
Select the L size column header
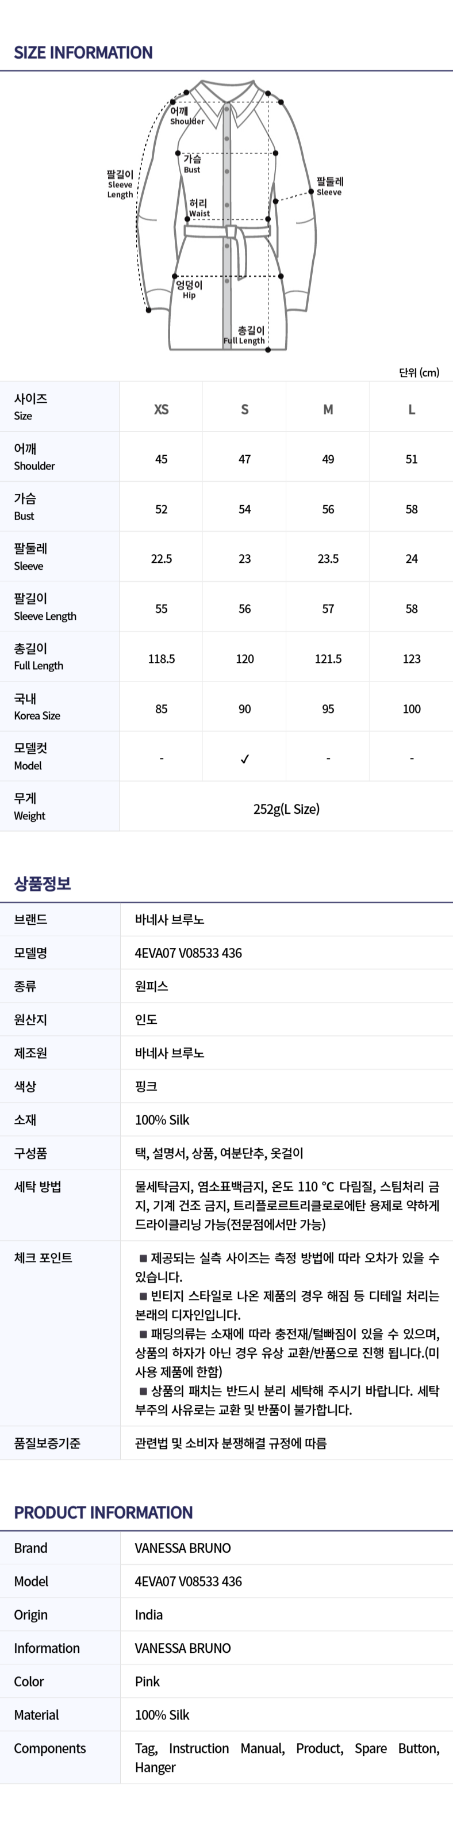(411, 409)
